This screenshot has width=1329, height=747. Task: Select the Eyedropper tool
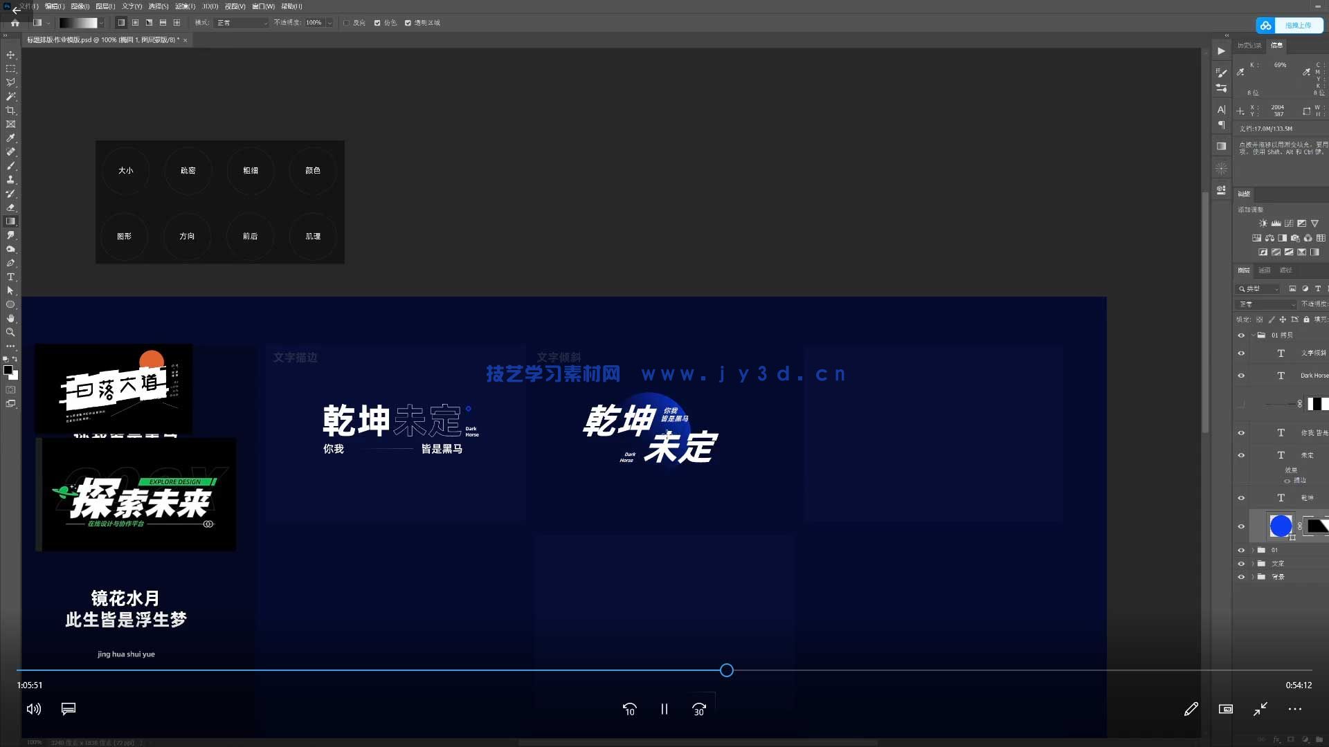click(10, 138)
